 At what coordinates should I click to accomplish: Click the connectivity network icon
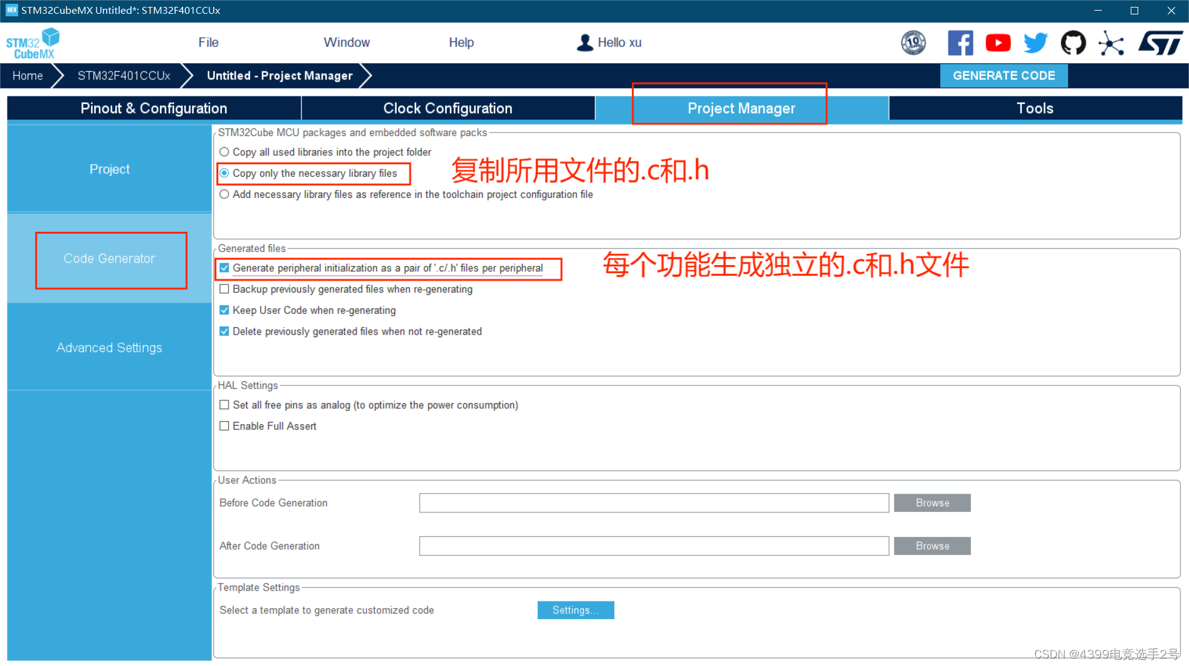click(x=1111, y=43)
